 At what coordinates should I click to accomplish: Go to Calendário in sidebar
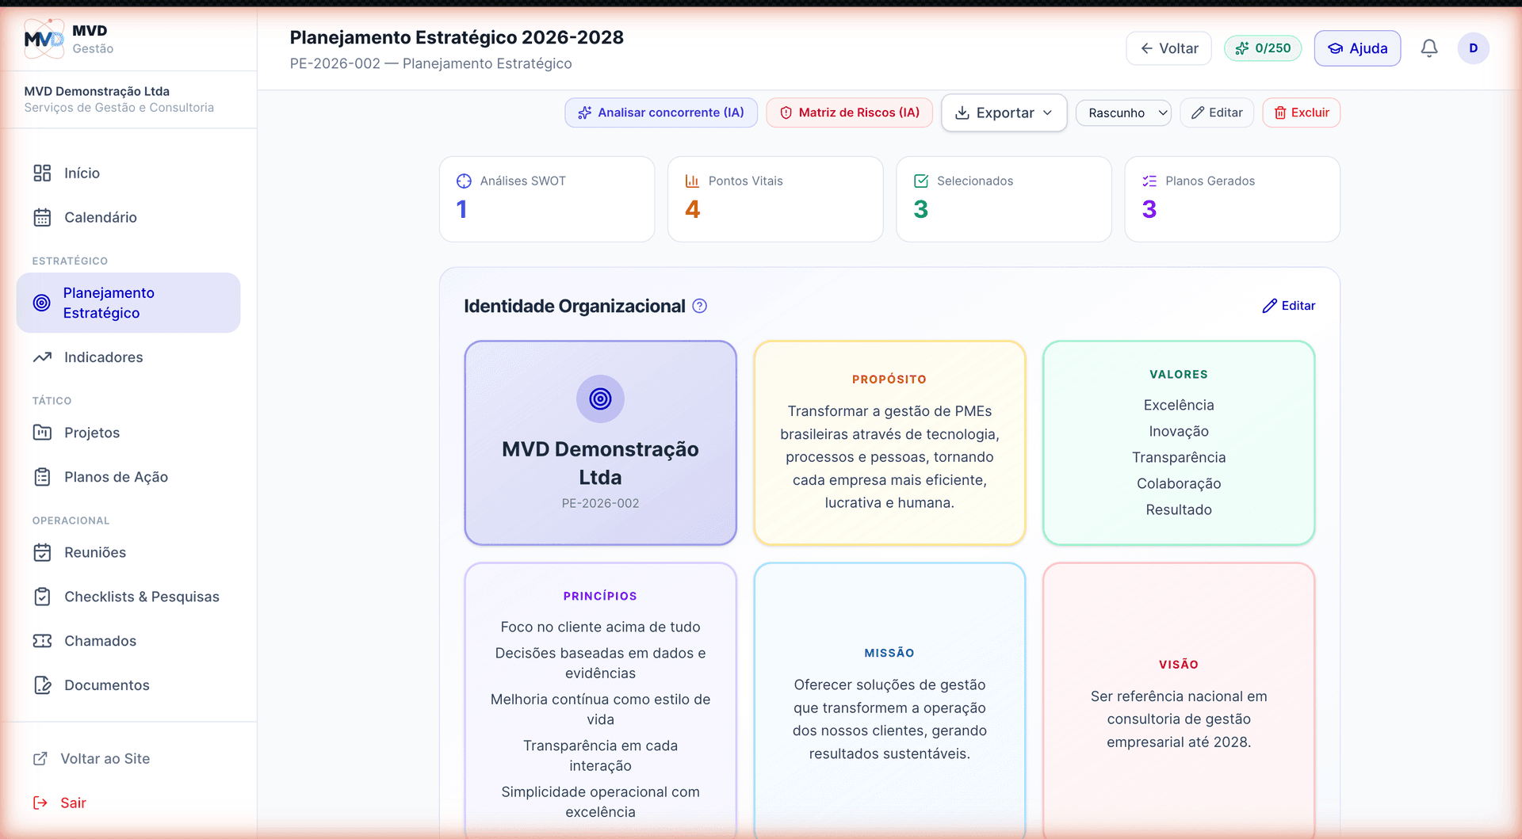[x=128, y=217]
